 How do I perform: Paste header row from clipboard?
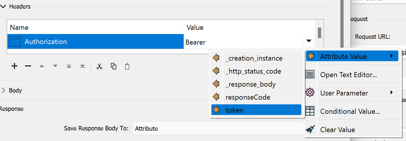coord(127,66)
